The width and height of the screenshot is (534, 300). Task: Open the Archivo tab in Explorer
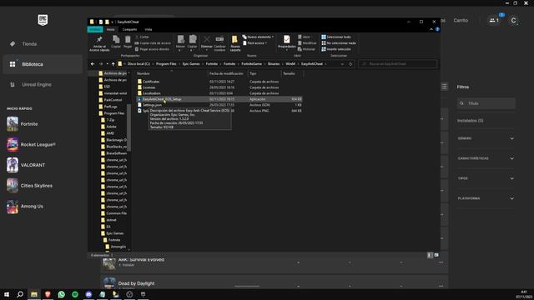pyautogui.click(x=95, y=30)
